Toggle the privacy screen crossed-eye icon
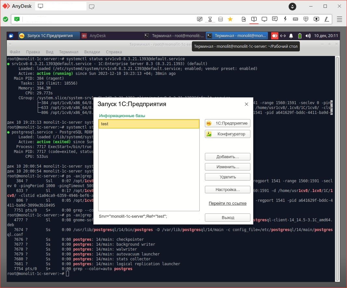 tap(200, 19)
